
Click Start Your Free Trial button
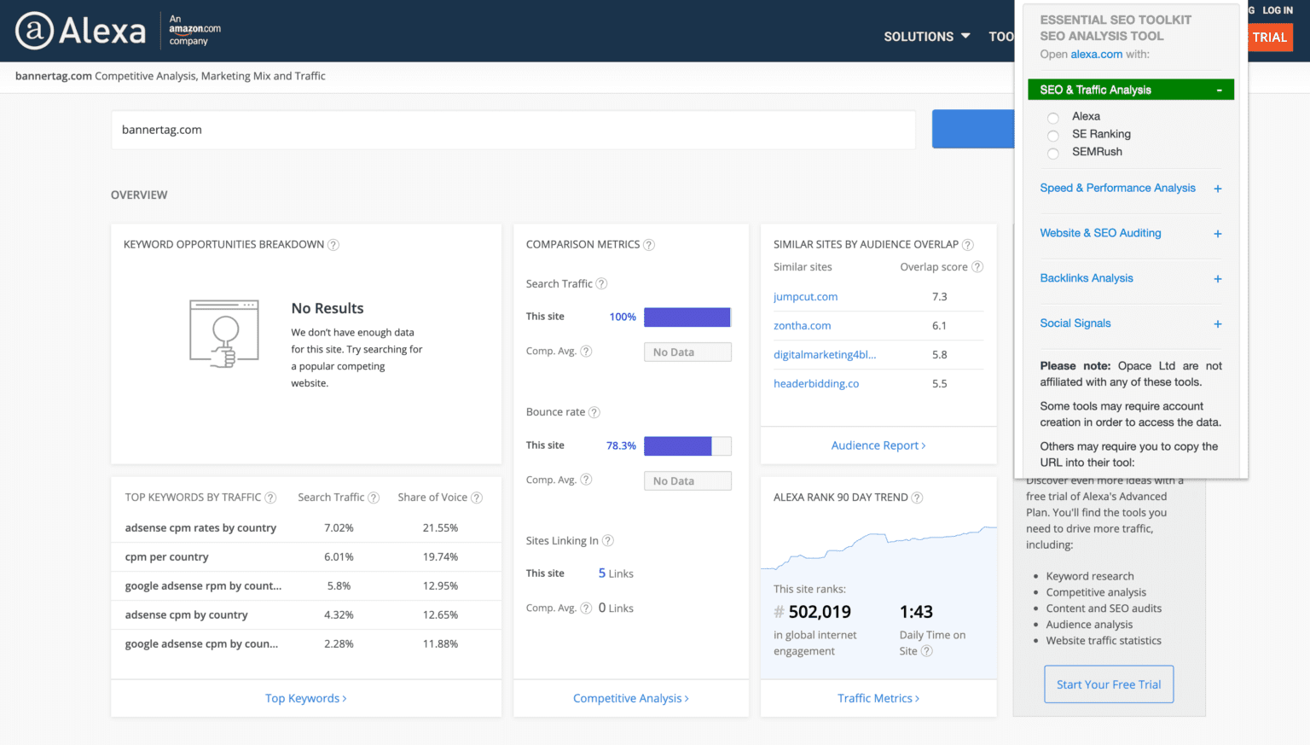(1108, 684)
